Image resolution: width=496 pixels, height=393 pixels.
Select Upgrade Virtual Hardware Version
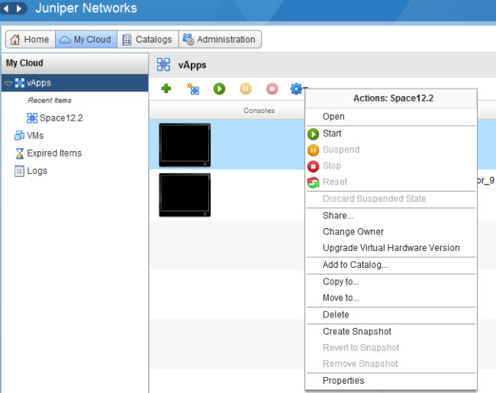coord(391,248)
